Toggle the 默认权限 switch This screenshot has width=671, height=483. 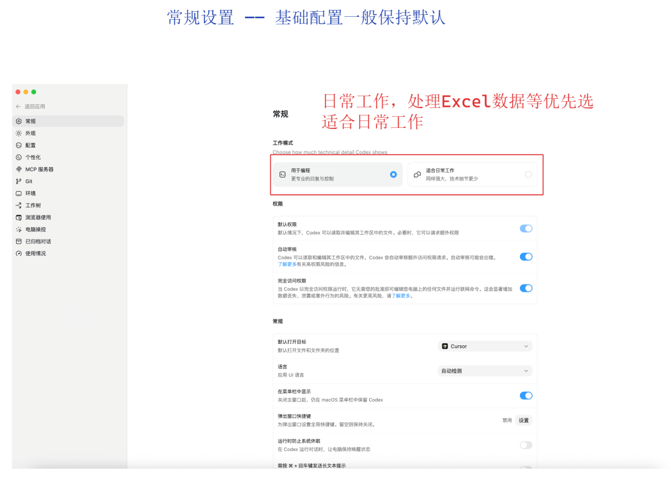click(526, 228)
